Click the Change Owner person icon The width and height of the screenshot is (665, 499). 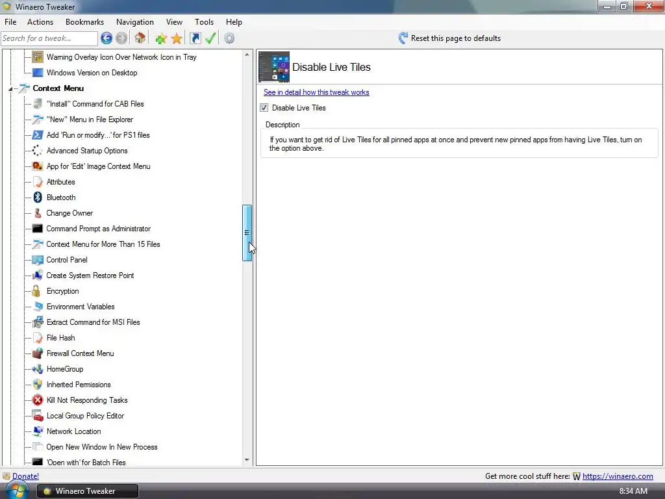point(38,213)
